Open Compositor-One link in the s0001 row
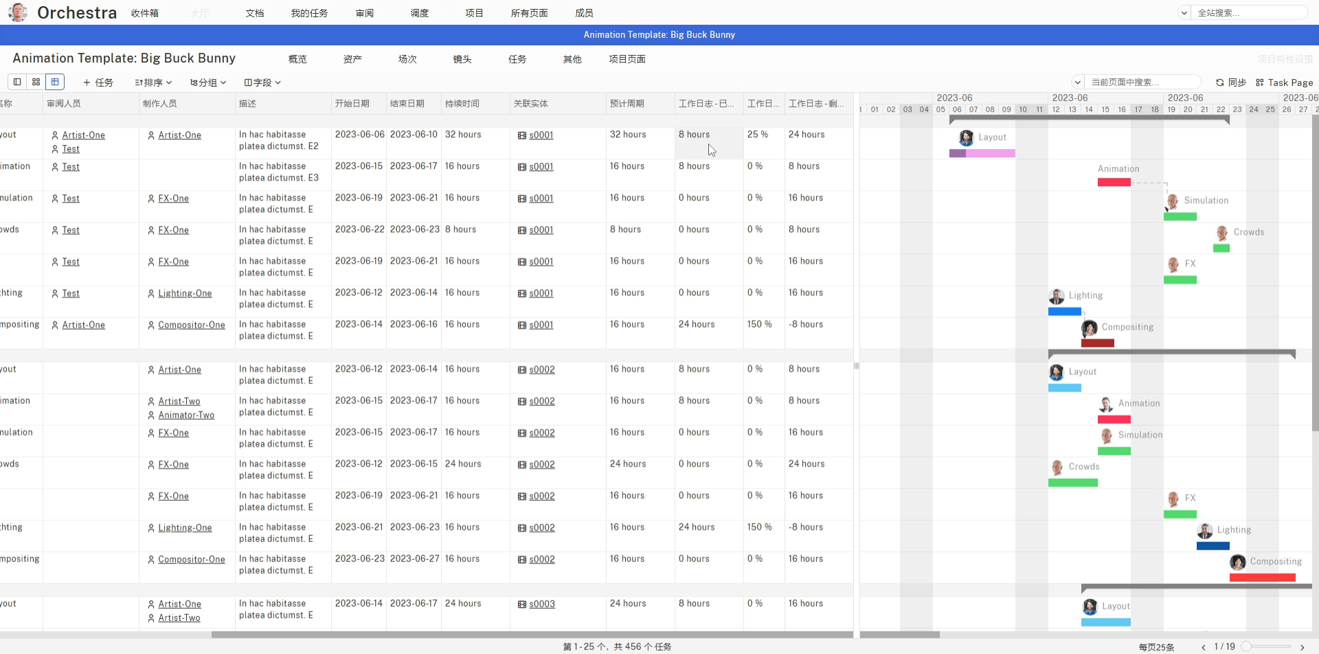 tap(192, 325)
